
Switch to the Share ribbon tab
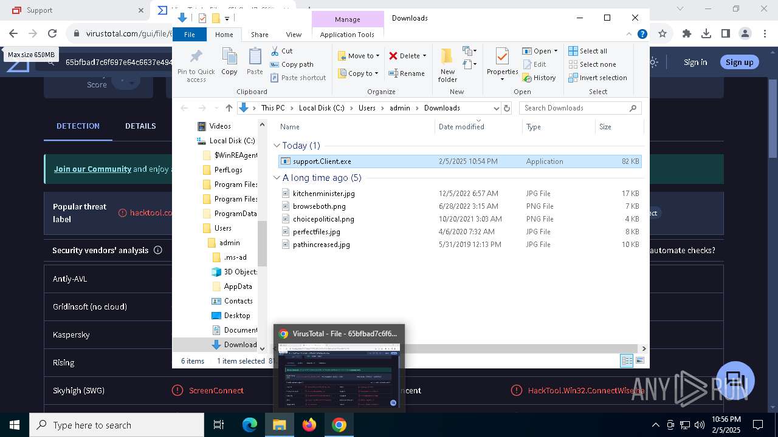260,35
